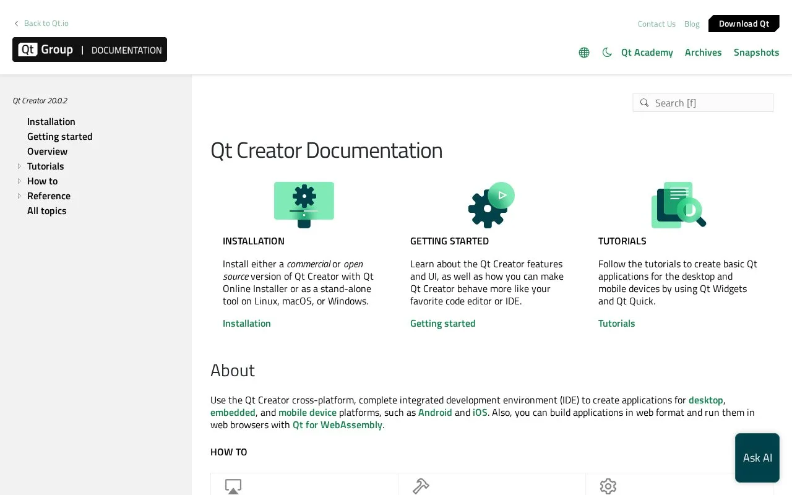792x495 pixels.
Task: Click the Download Qt button
Action: (x=744, y=24)
